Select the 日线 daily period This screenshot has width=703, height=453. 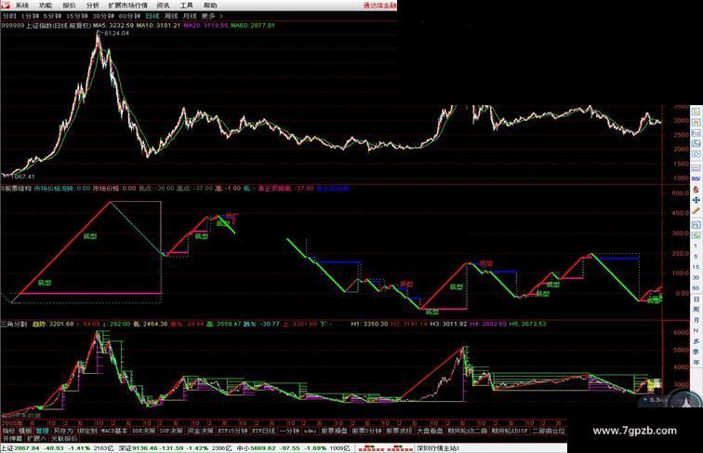[153, 16]
